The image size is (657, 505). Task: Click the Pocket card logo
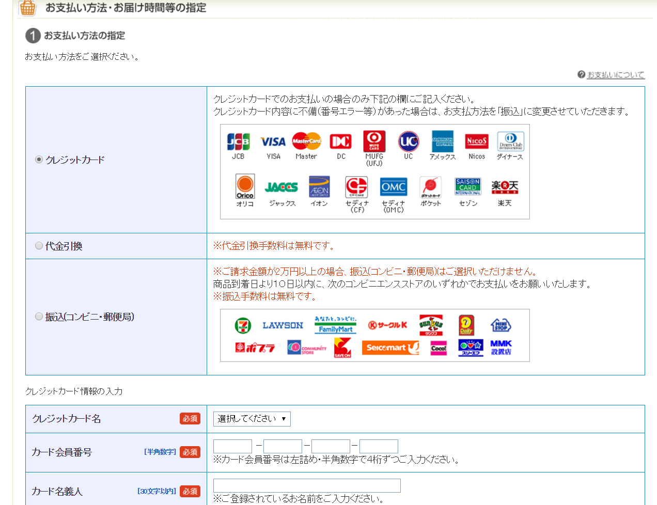430,187
